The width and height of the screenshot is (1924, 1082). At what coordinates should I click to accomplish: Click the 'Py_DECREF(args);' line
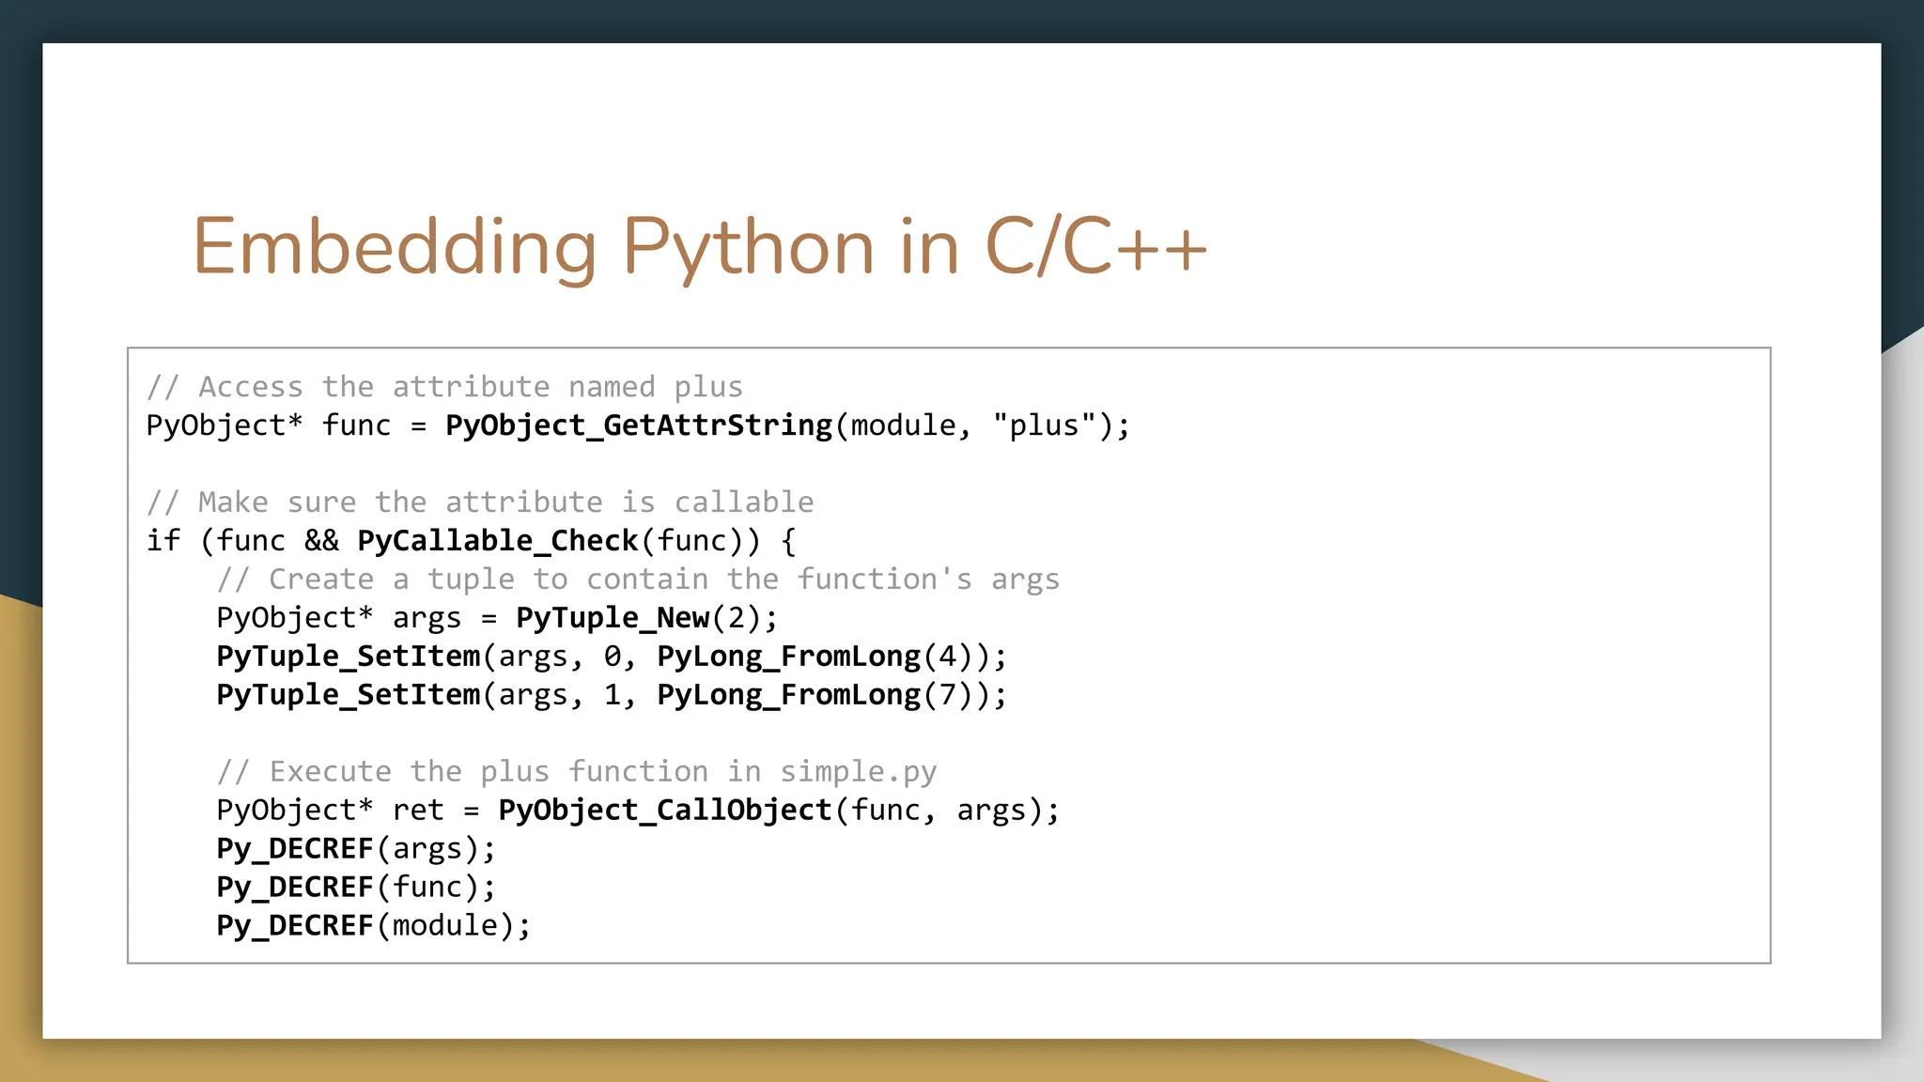click(356, 849)
